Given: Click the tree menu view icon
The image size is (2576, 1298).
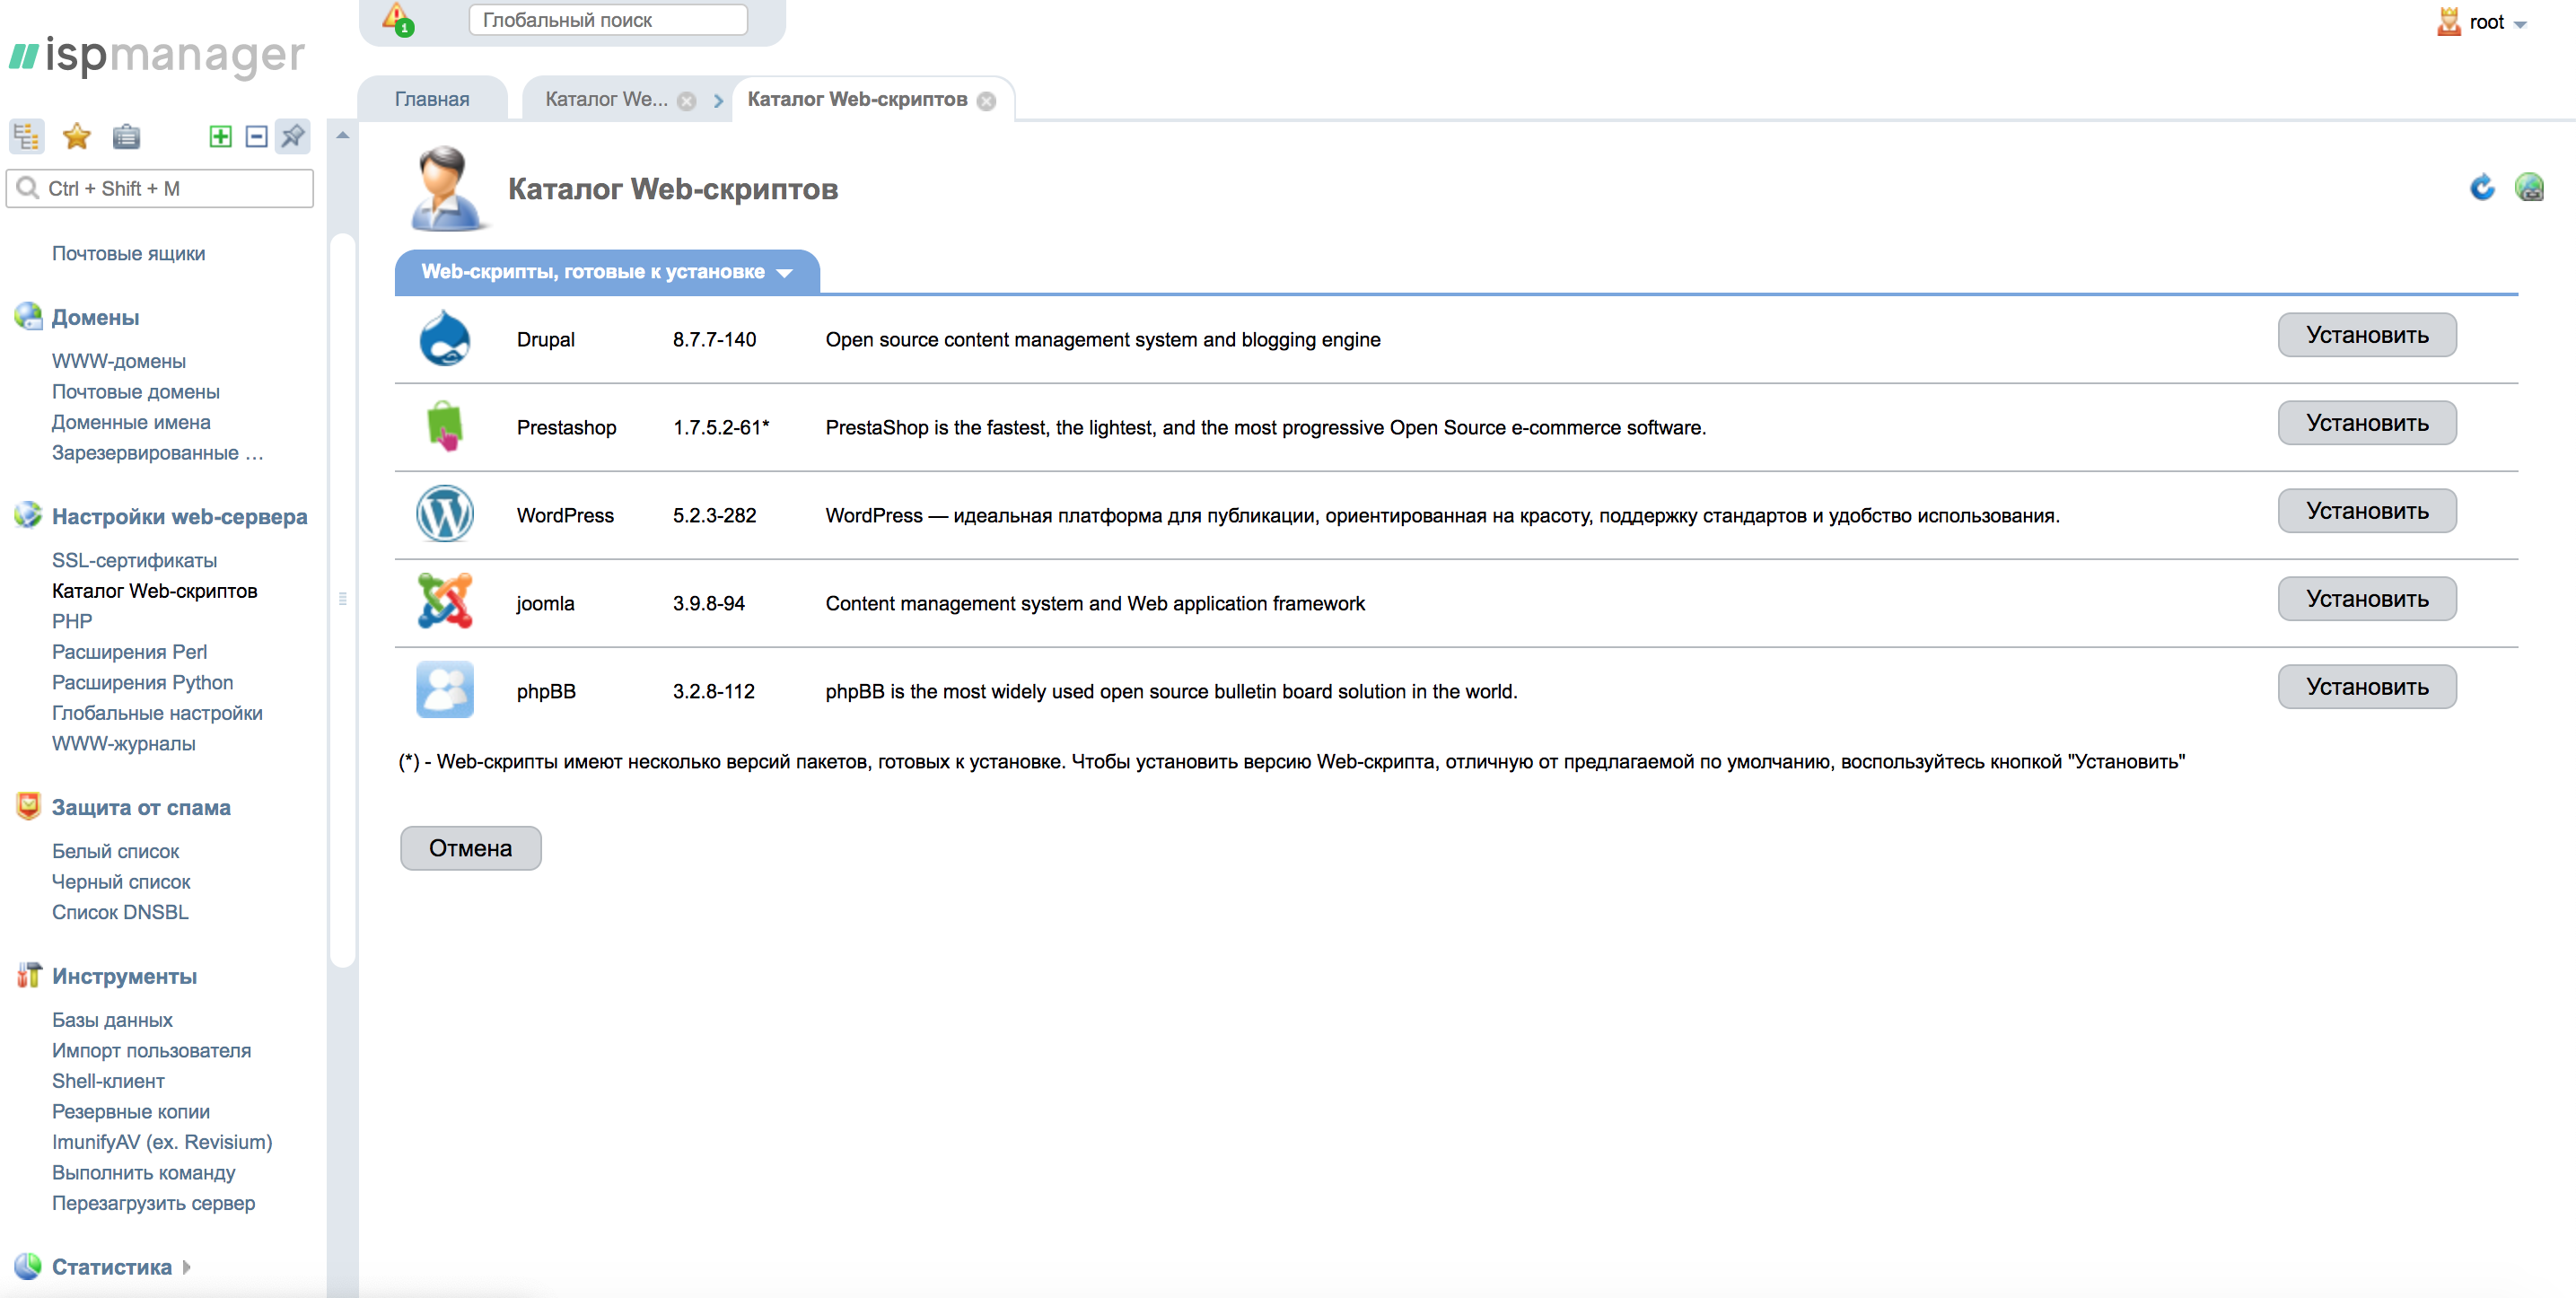Looking at the screenshot, I should 27,136.
